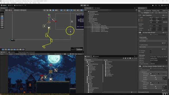
Task: Open the Asset Store dropdown
Action: click(x=18, y=5)
